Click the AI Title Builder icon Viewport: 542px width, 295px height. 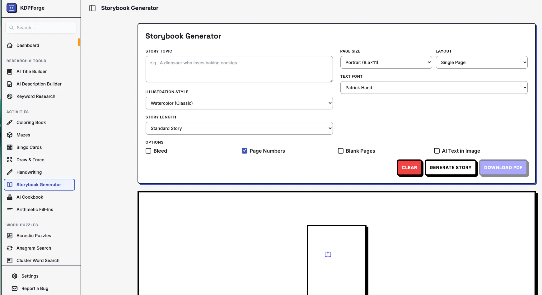pyautogui.click(x=10, y=71)
